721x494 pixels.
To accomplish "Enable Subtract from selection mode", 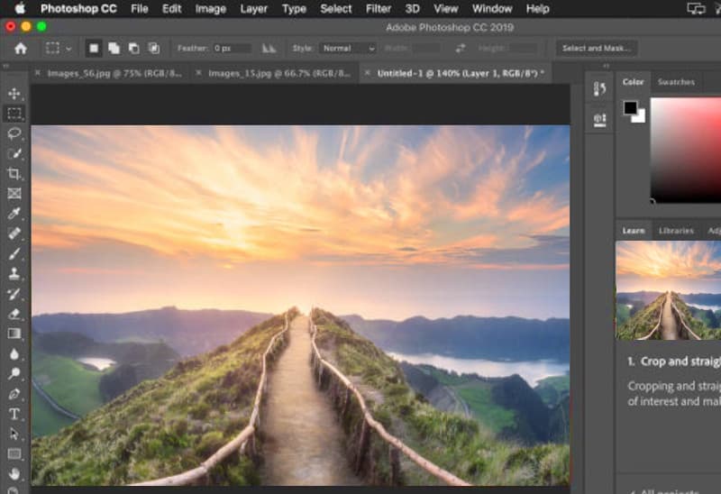I will (133, 49).
